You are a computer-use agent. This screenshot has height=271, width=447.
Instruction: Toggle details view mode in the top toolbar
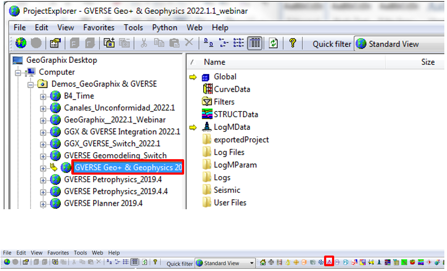pyautogui.click(x=254, y=43)
